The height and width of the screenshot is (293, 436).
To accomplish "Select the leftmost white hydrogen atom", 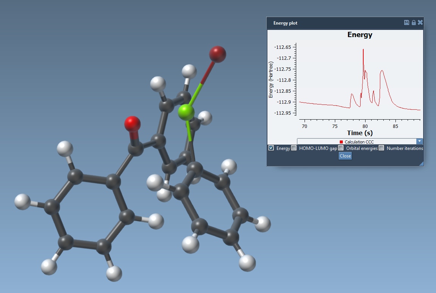I will click(22, 202).
